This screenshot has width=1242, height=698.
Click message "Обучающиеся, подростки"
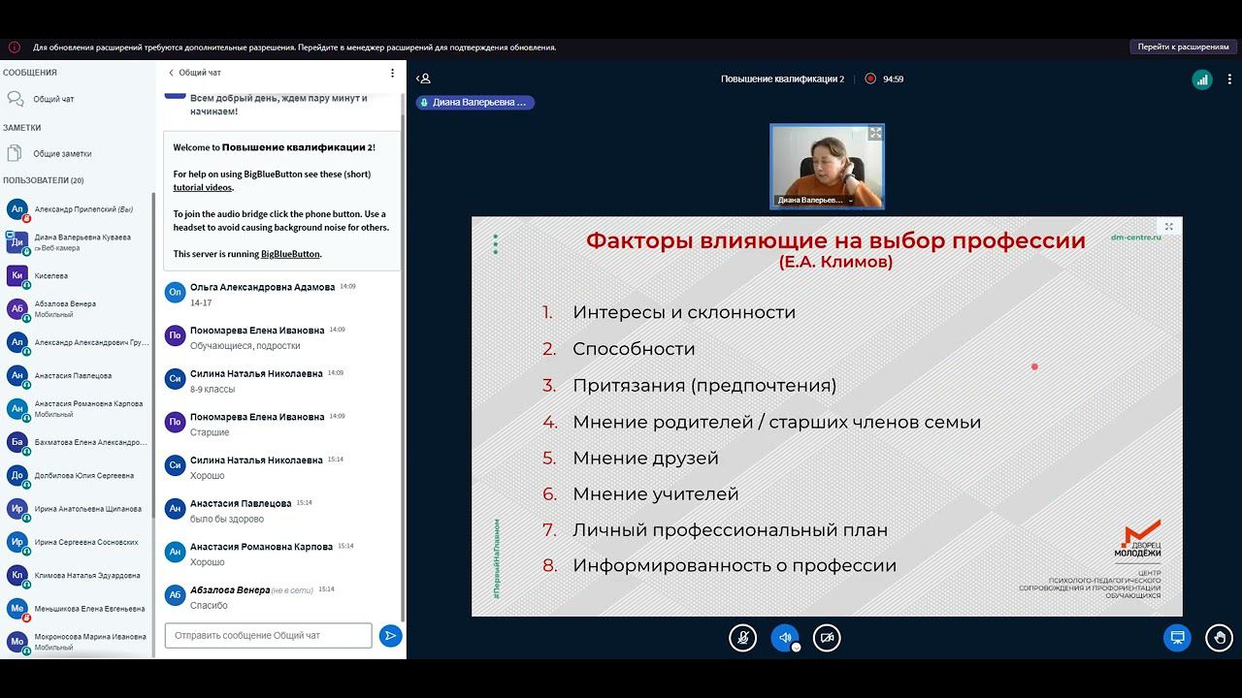coord(245,346)
